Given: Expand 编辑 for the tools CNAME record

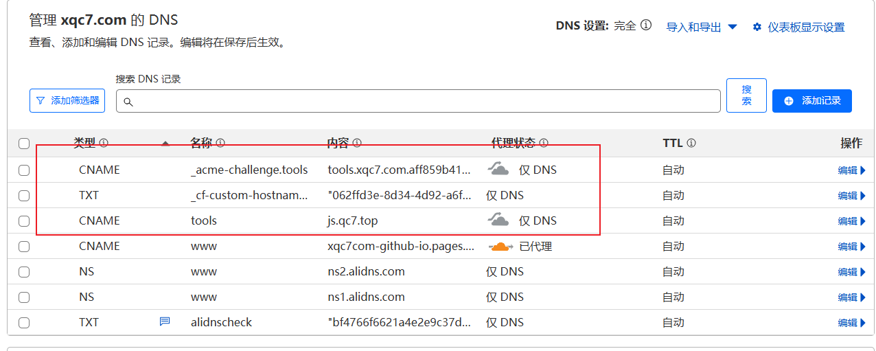Looking at the screenshot, I should (851, 221).
